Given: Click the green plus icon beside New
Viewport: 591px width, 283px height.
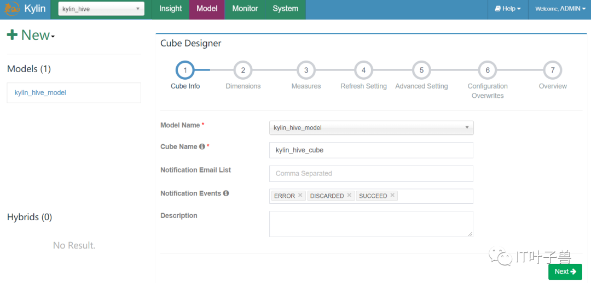Looking at the screenshot, I should pos(12,35).
